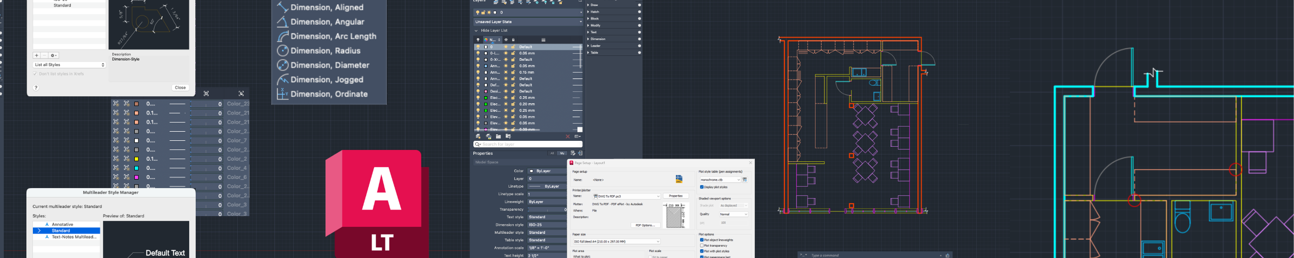Open the DWG To PDF.pc3 plotter dropdown
Image resolution: width=1294 pixels, height=258 pixels.
627,196
